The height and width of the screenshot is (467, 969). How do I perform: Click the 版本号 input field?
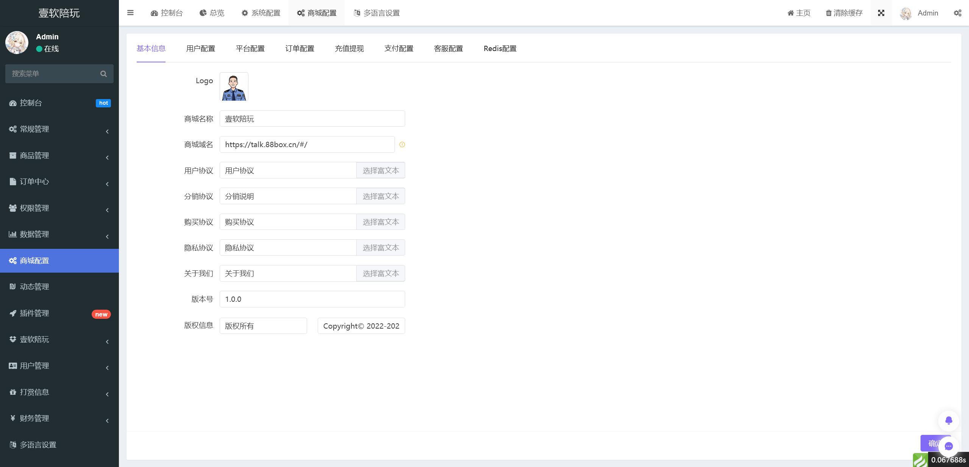pyautogui.click(x=312, y=299)
